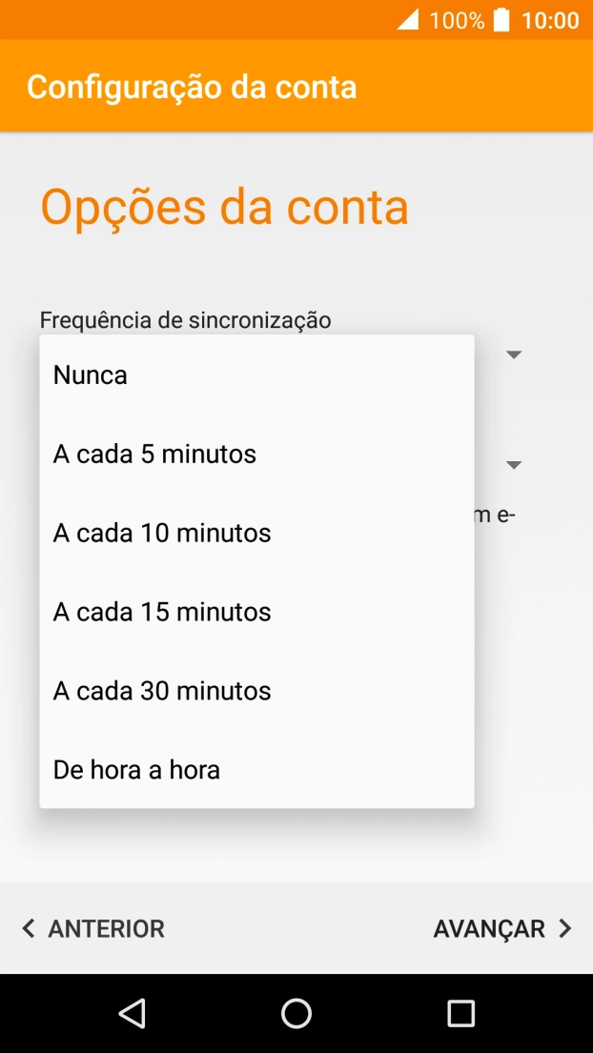Tap the back chevron next to ANTERIOR
This screenshot has height=1053, width=593.
pyautogui.click(x=27, y=928)
